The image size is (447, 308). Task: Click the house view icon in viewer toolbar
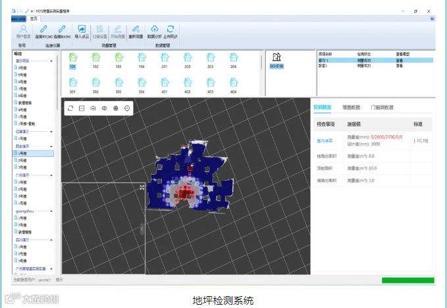click(93, 108)
